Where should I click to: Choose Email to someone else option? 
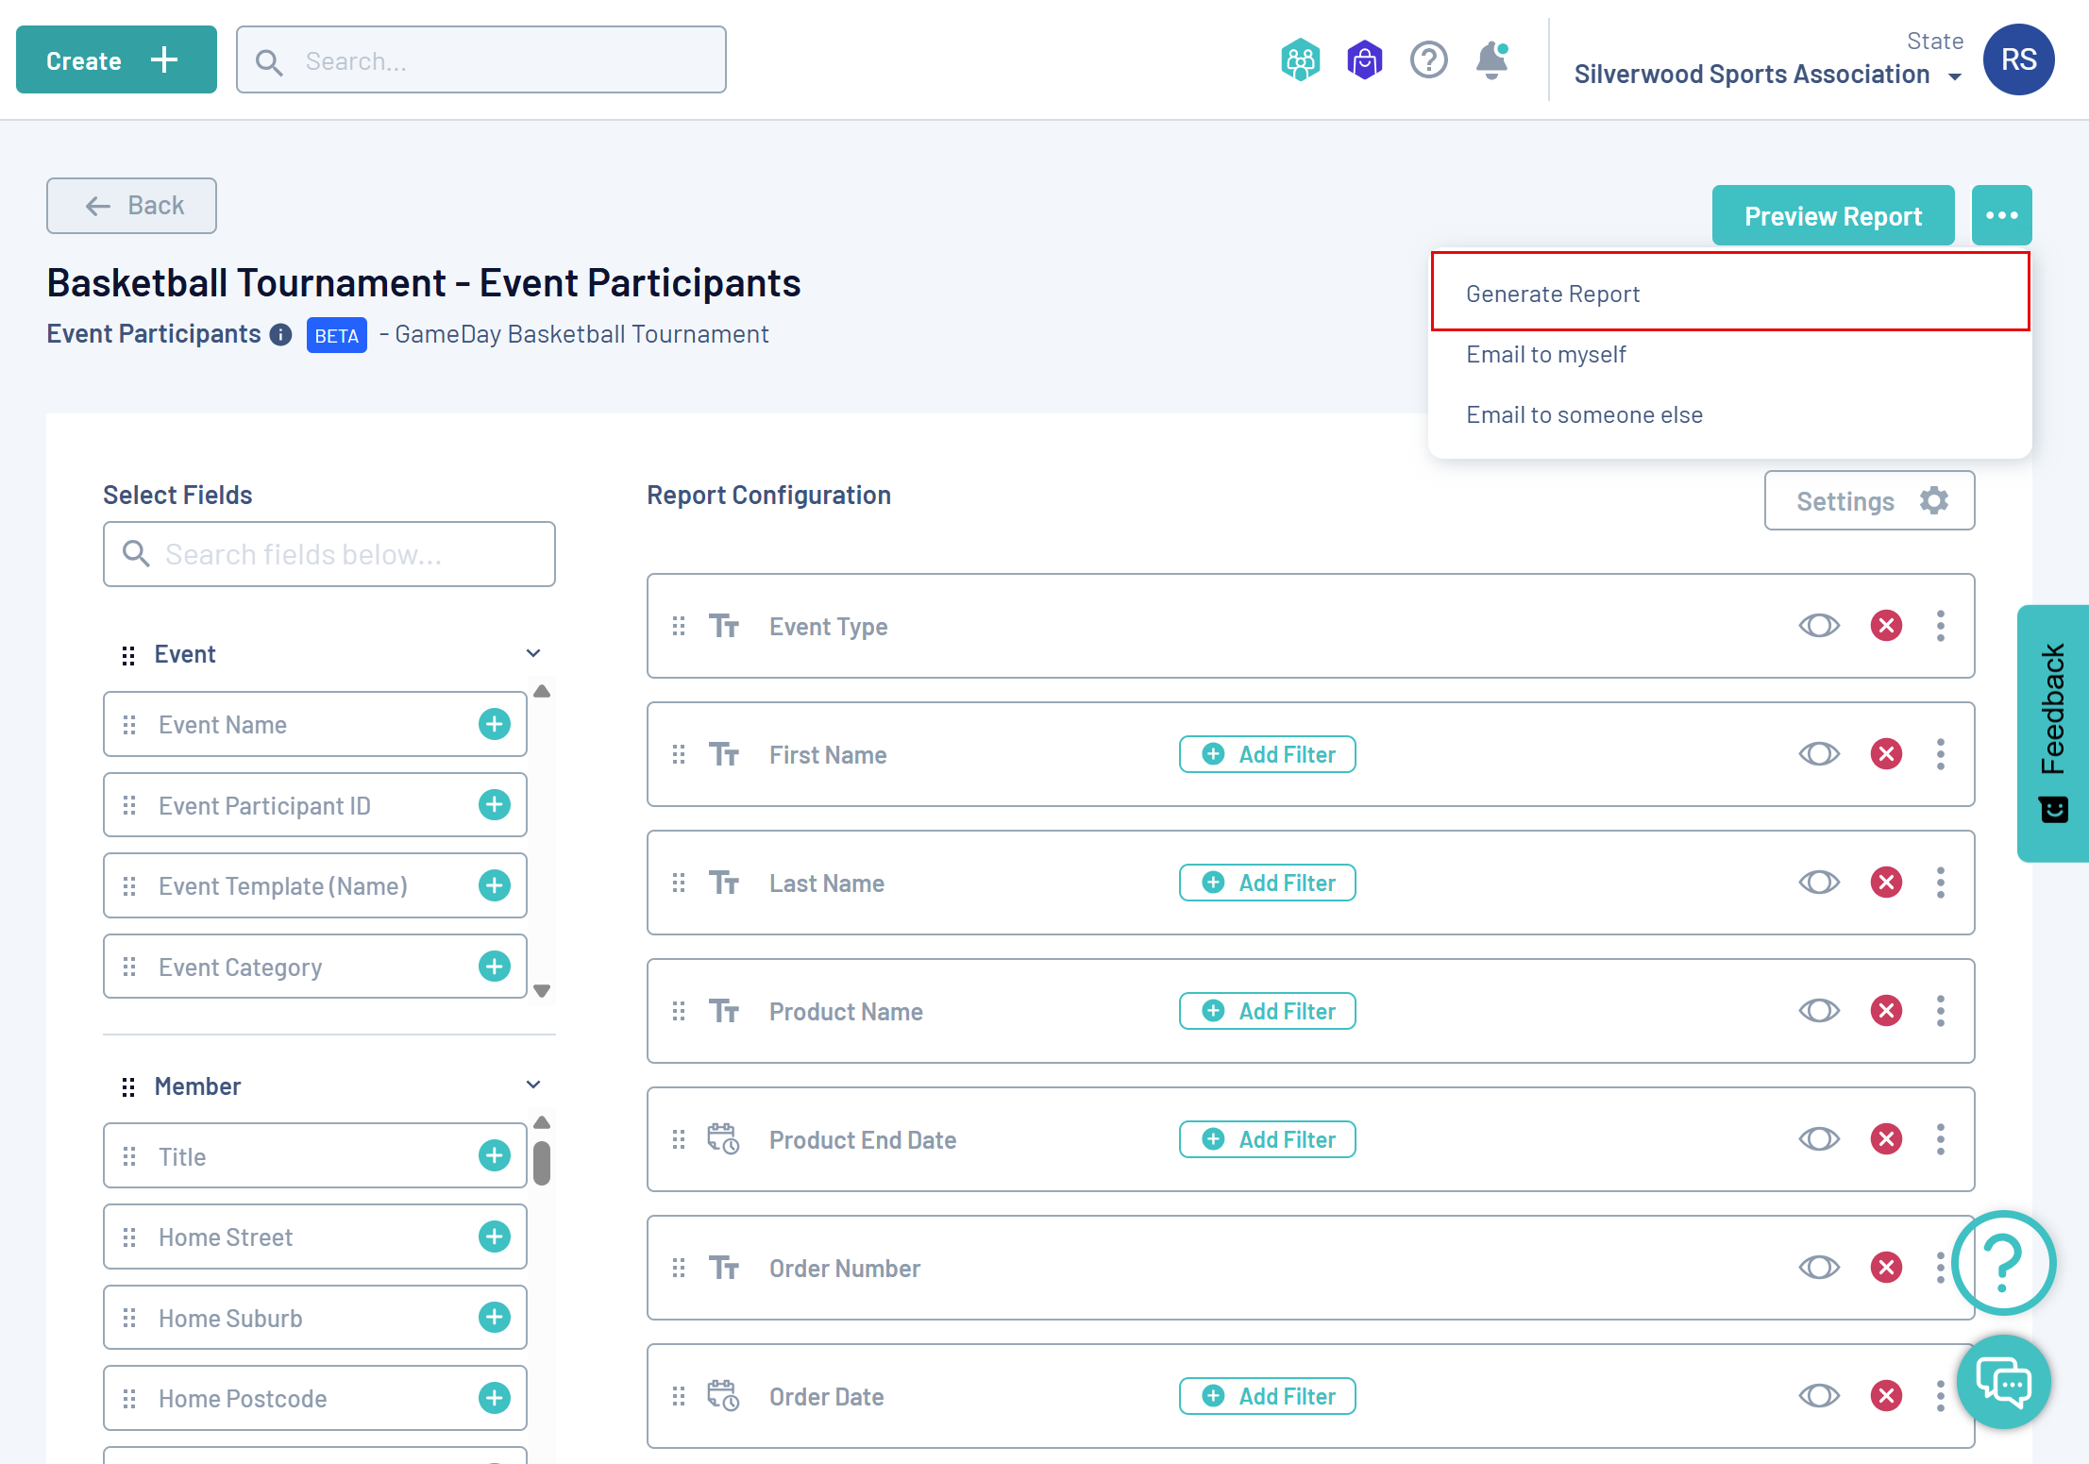click(x=1584, y=415)
